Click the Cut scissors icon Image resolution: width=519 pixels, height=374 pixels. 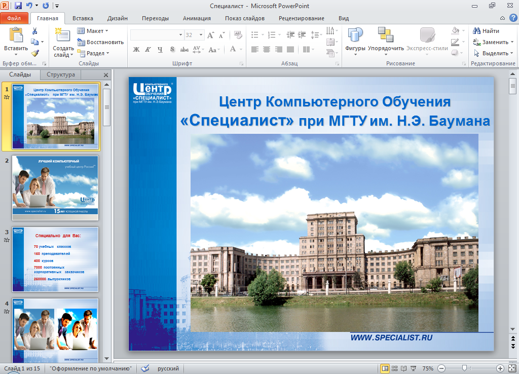[34, 31]
